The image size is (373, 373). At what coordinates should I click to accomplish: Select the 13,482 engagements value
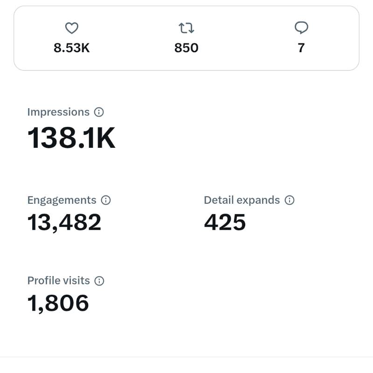[64, 222]
